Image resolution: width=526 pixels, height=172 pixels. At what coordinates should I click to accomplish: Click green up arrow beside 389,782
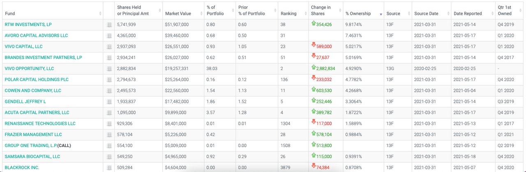(314, 111)
